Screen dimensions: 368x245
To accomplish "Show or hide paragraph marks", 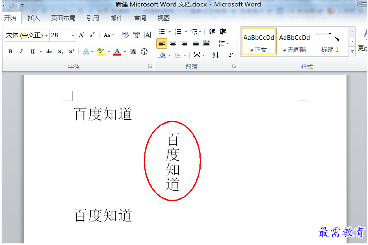I will (231, 55).
